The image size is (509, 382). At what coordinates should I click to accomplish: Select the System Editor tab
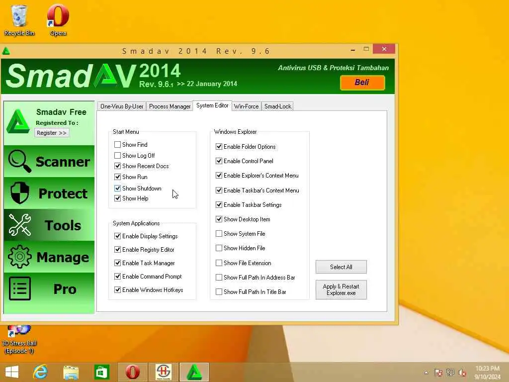tap(212, 105)
